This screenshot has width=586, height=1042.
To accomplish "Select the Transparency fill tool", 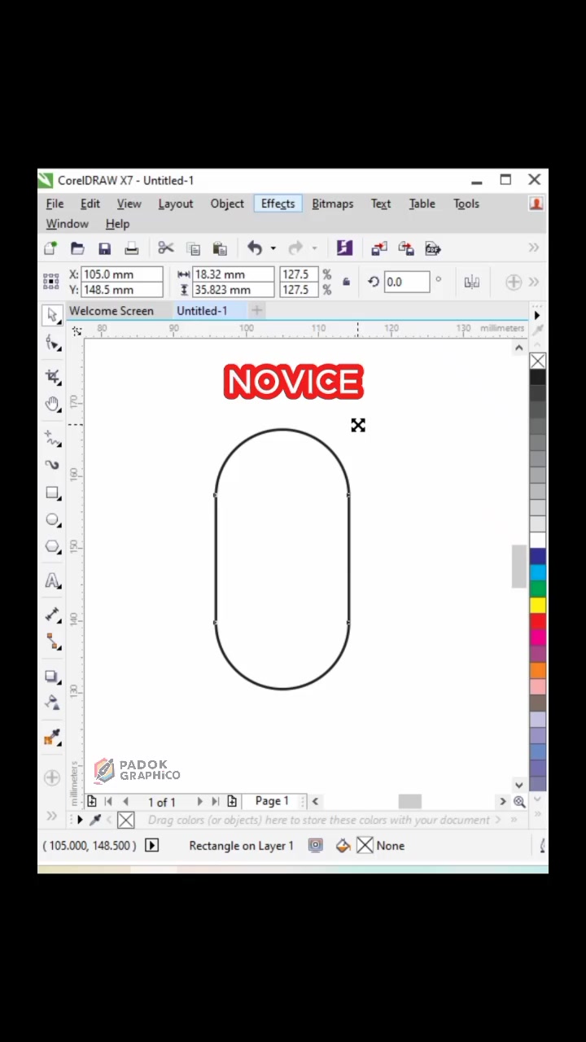I will (53, 703).
